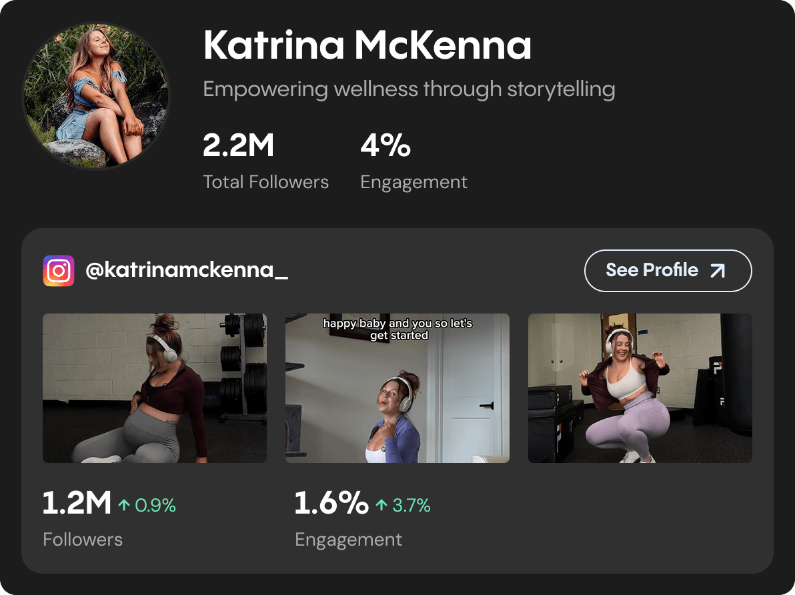Click the 0.9% follower growth value
The width and height of the screenshot is (795, 595).
155,505
